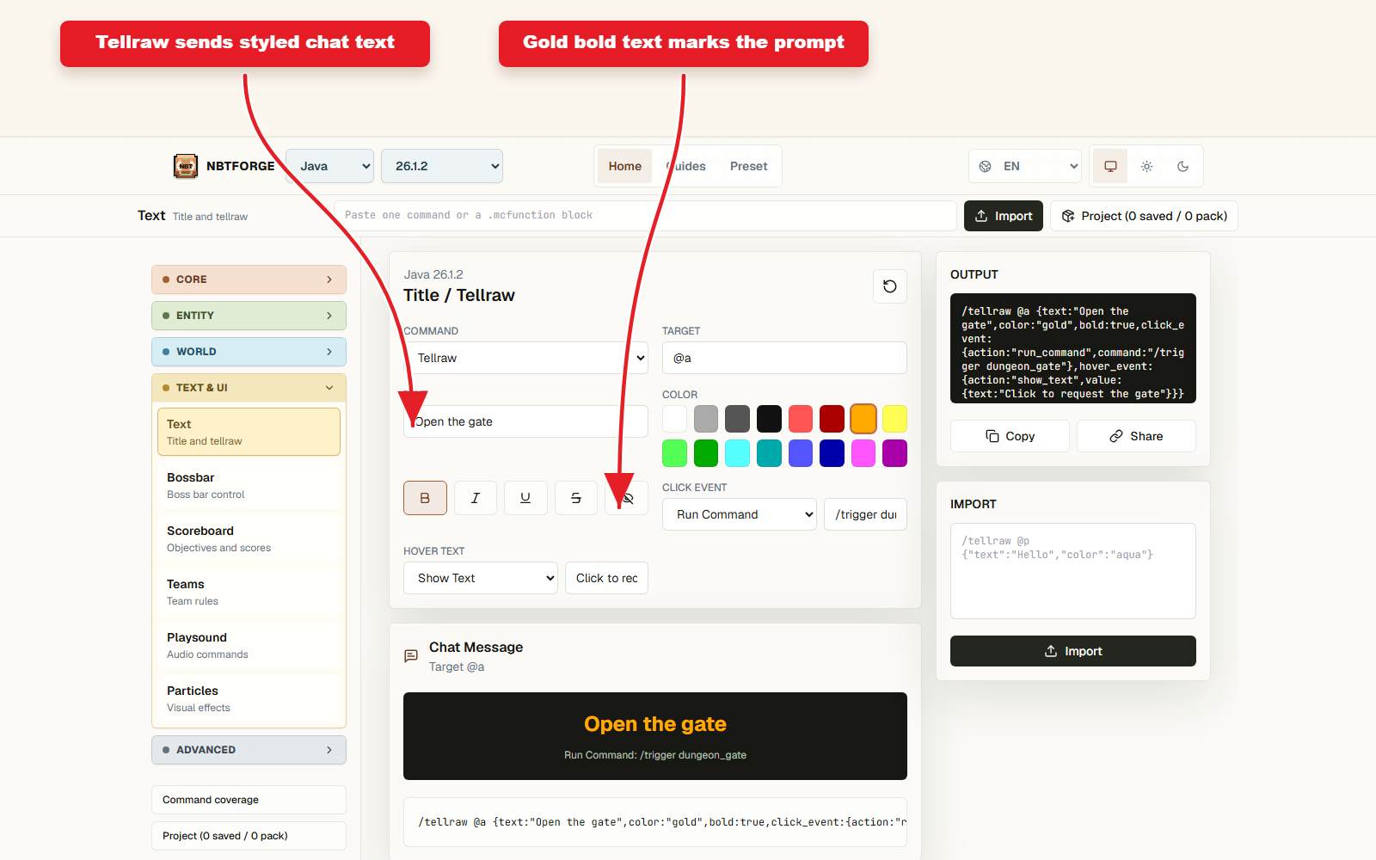1376x860 pixels.
Task: Switch to dark theme moon icon
Action: tap(1182, 166)
